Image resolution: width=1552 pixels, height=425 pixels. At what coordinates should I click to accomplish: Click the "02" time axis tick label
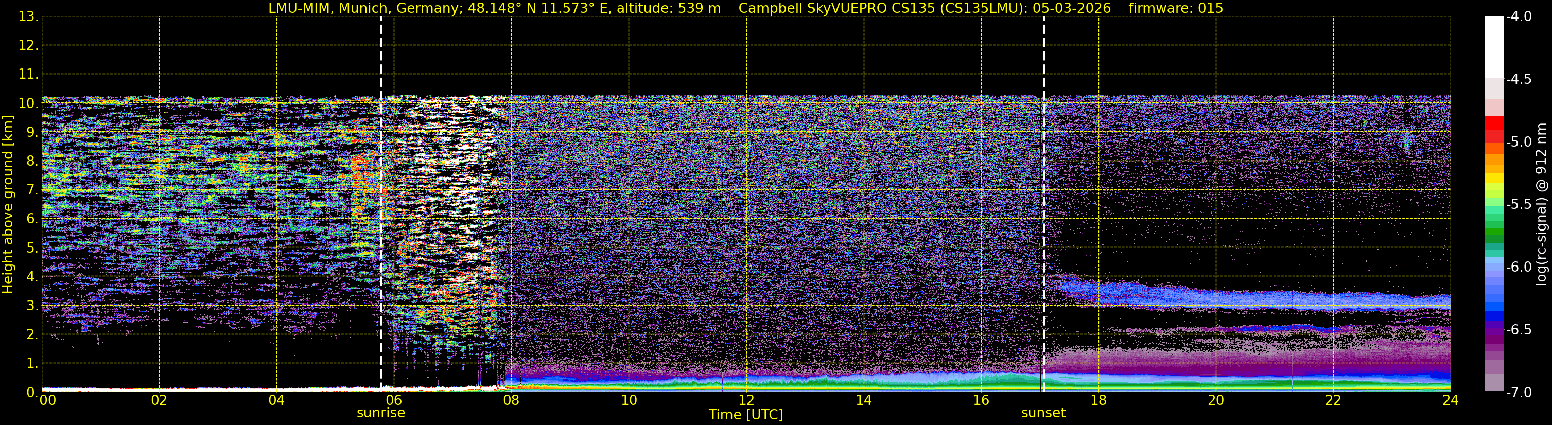point(159,400)
